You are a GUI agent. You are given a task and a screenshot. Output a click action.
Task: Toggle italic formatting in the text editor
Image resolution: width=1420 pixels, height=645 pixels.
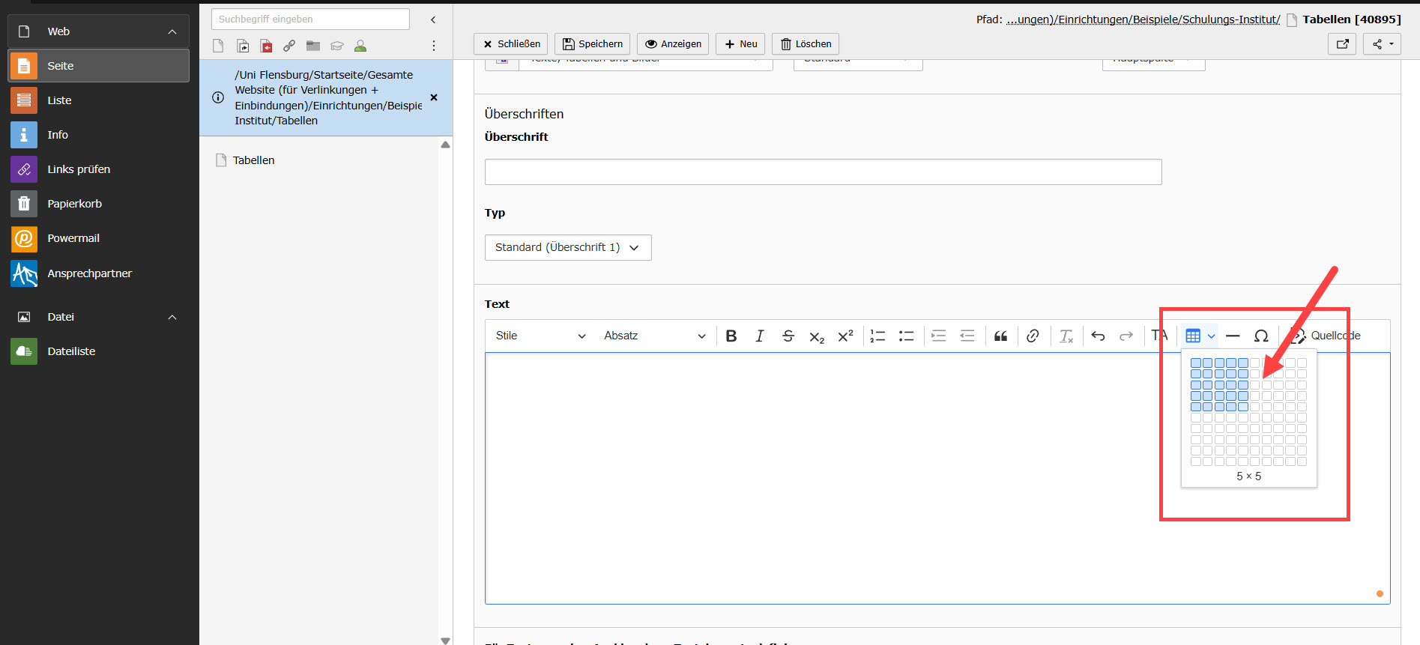click(x=759, y=336)
